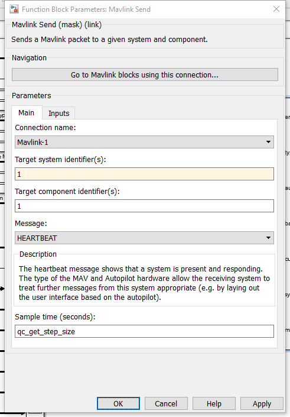Click the Target system identifier(s) field
The height and width of the screenshot is (417, 290).
pyautogui.click(x=144, y=174)
